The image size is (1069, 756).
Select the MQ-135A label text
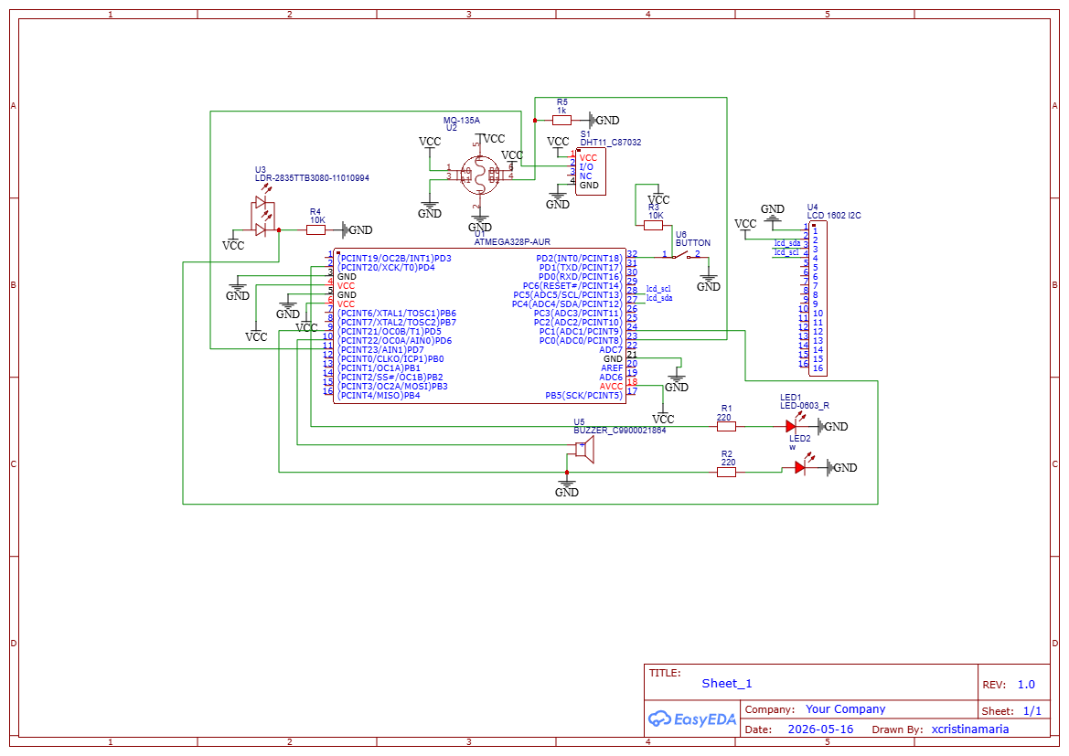point(462,120)
